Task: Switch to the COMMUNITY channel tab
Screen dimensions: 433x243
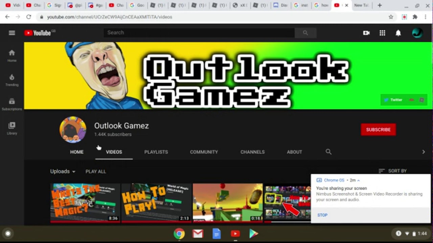Action: [x=204, y=152]
